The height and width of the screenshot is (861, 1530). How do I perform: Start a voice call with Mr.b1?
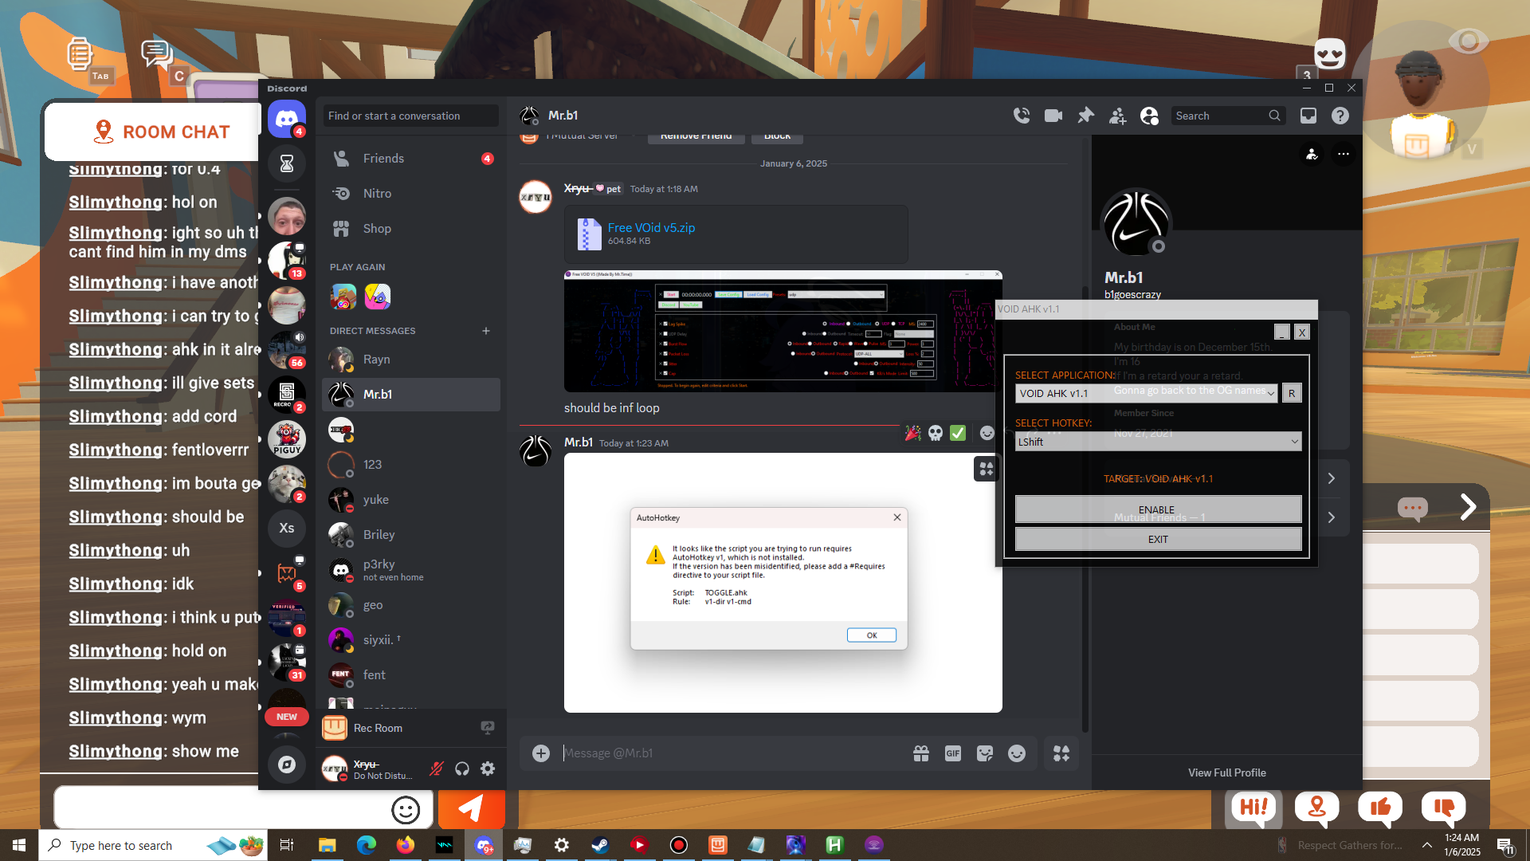[x=1021, y=116]
